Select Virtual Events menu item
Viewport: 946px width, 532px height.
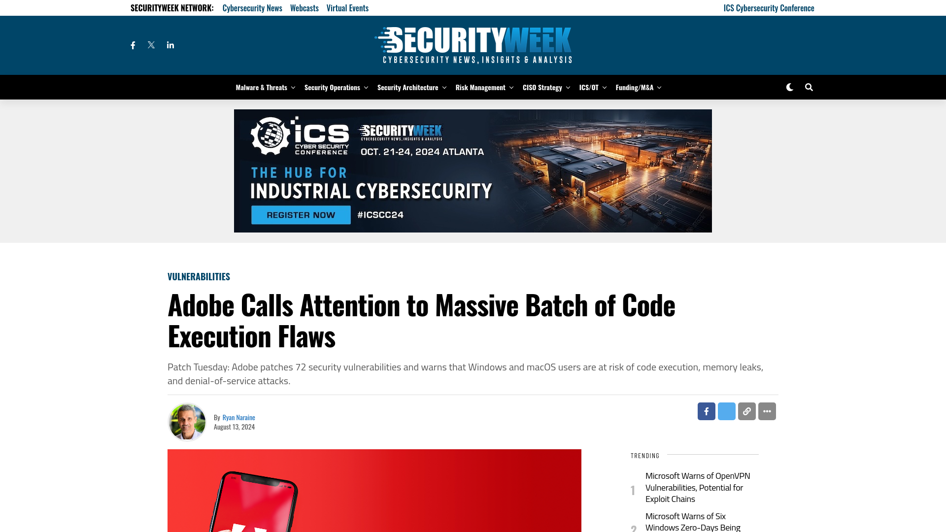point(347,7)
